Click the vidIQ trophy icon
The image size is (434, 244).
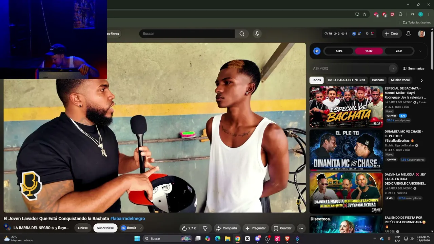[367, 34]
